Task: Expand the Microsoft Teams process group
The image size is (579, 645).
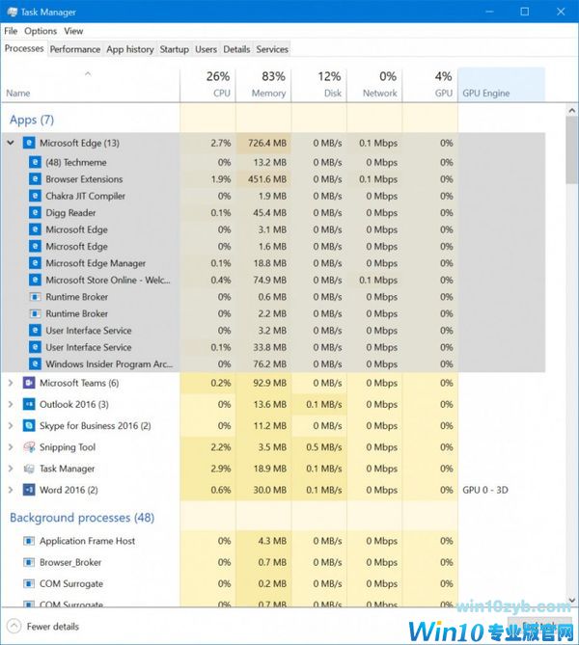Action: 11,383
